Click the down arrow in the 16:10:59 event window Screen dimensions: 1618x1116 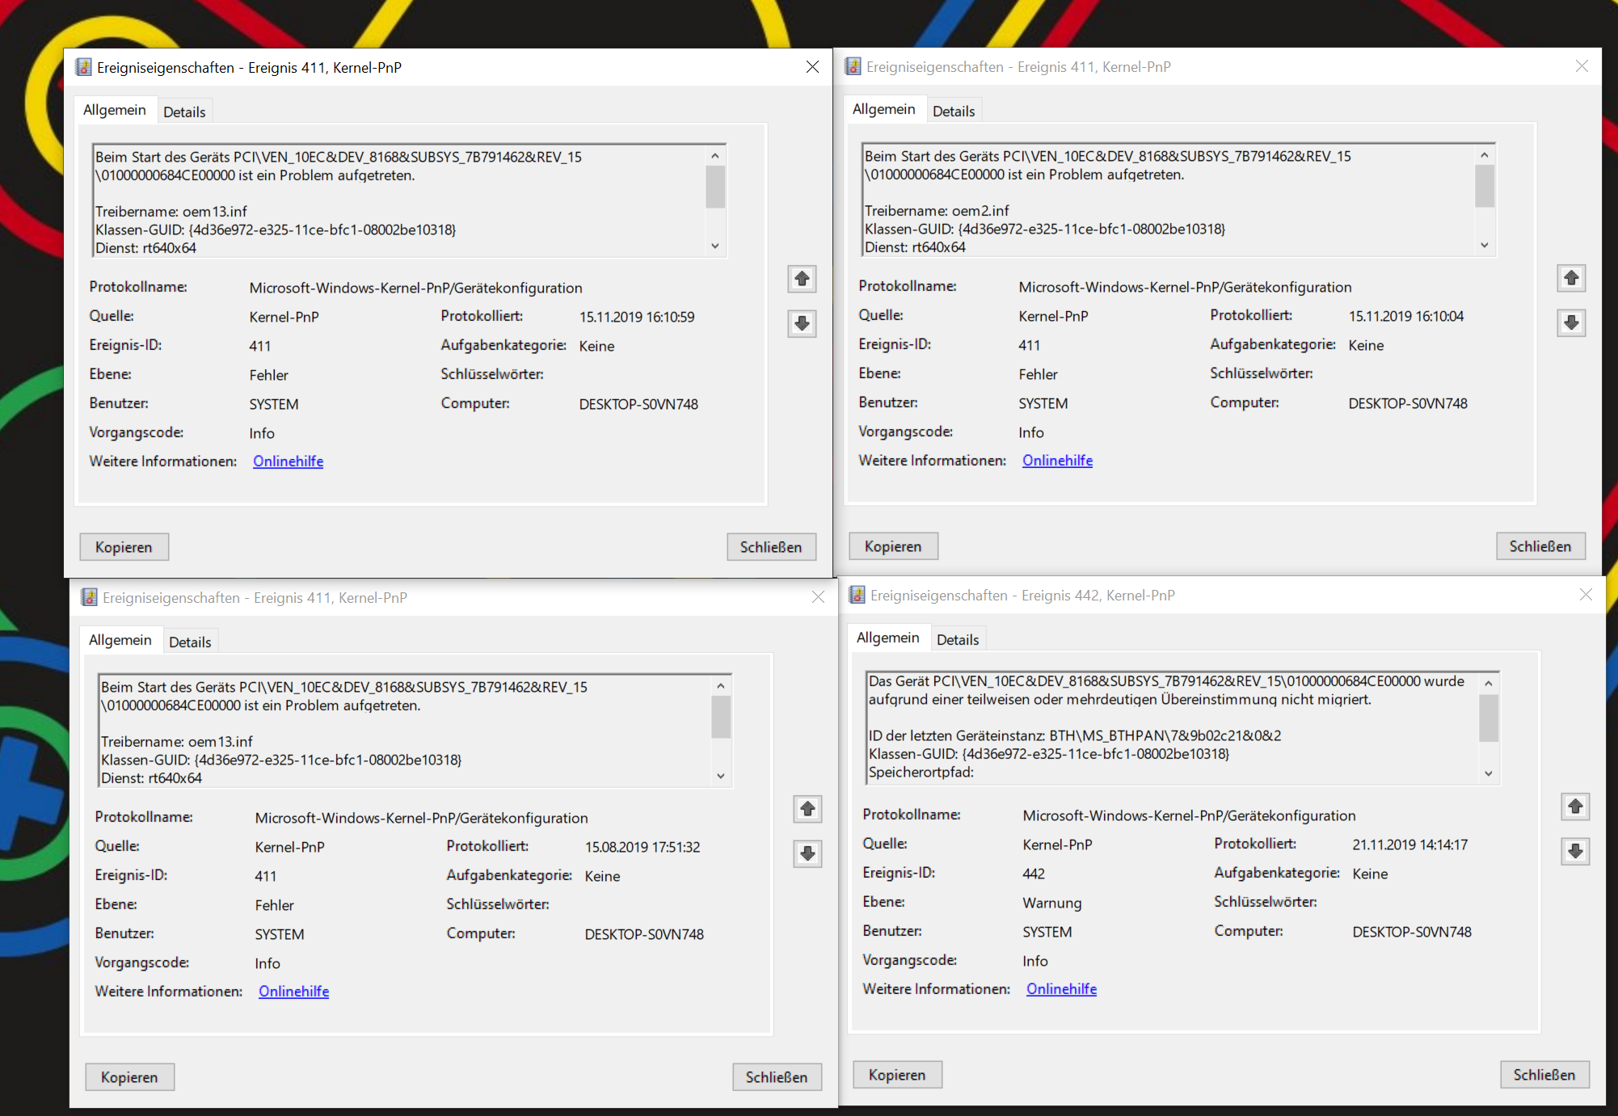pos(802,324)
